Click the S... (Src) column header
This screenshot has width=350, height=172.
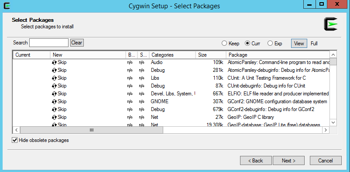click(143, 55)
